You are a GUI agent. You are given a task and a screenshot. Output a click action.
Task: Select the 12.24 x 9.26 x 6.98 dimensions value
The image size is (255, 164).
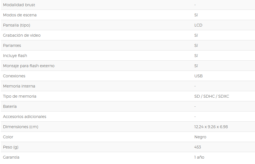211,127
